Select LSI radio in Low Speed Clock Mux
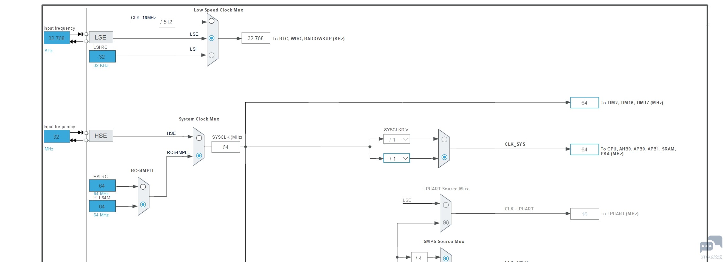The height and width of the screenshot is (262, 725). tap(212, 55)
